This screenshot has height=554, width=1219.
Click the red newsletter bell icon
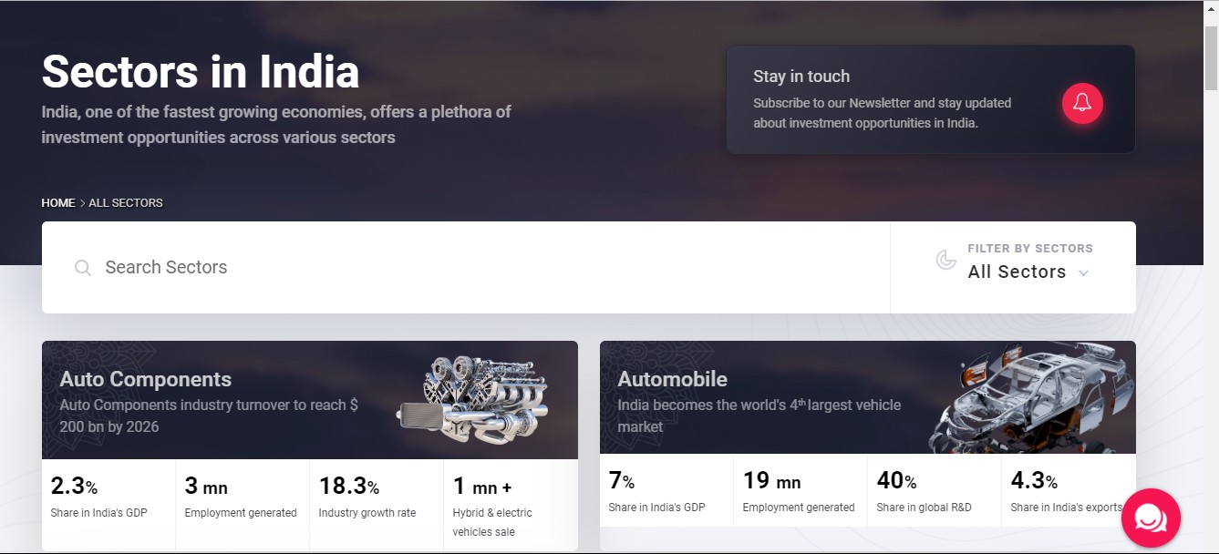[1082, 102]
